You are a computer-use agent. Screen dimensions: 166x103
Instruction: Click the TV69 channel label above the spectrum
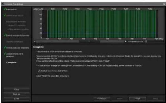click(150, 9)
